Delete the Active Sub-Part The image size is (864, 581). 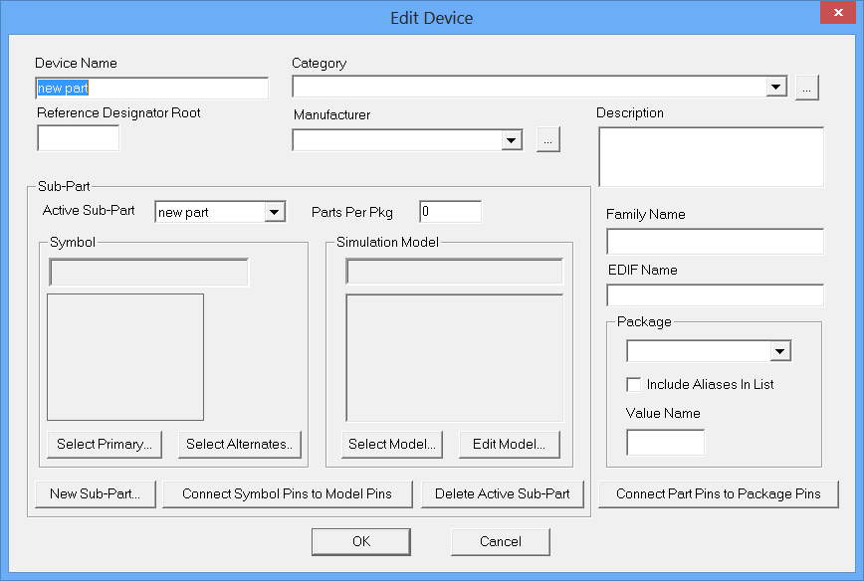(x=503, y=494)
